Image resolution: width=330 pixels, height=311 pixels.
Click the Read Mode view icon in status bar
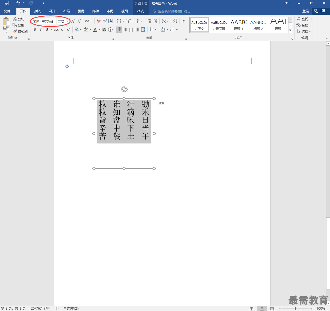coord(251,309)
